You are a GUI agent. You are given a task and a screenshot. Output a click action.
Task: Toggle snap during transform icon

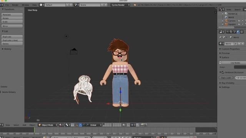pos(128,125)
